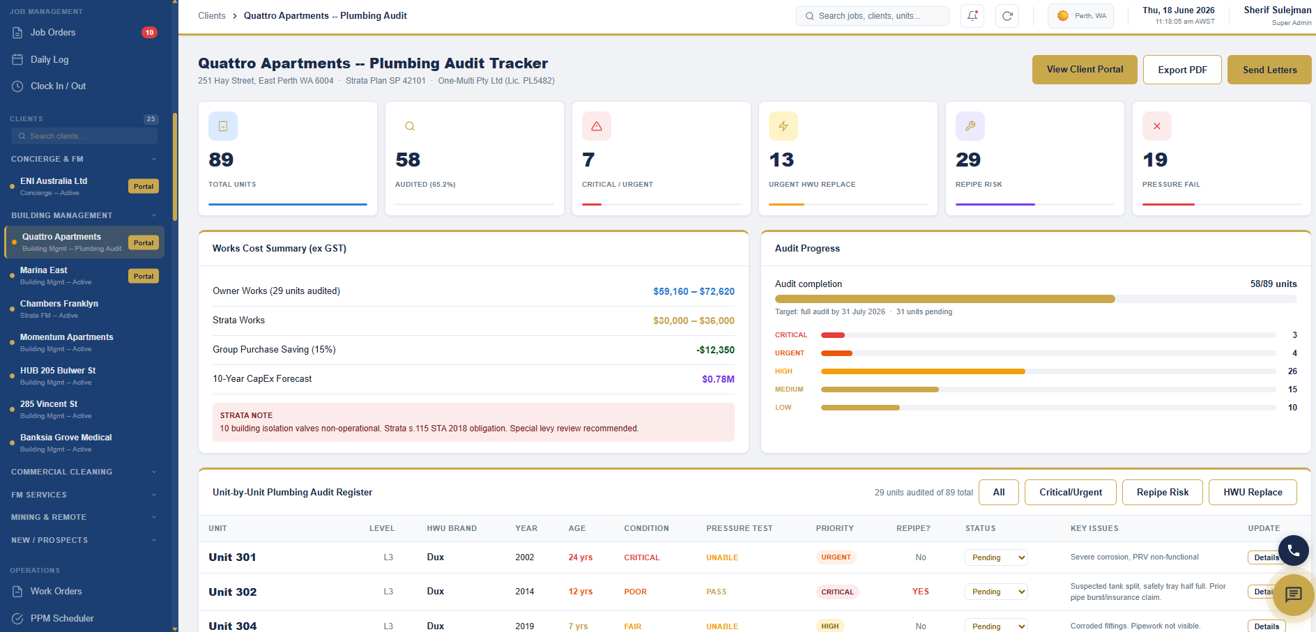Go to Clients breadcrumb link
This screenshot has height=632, width=1316.
212,15
